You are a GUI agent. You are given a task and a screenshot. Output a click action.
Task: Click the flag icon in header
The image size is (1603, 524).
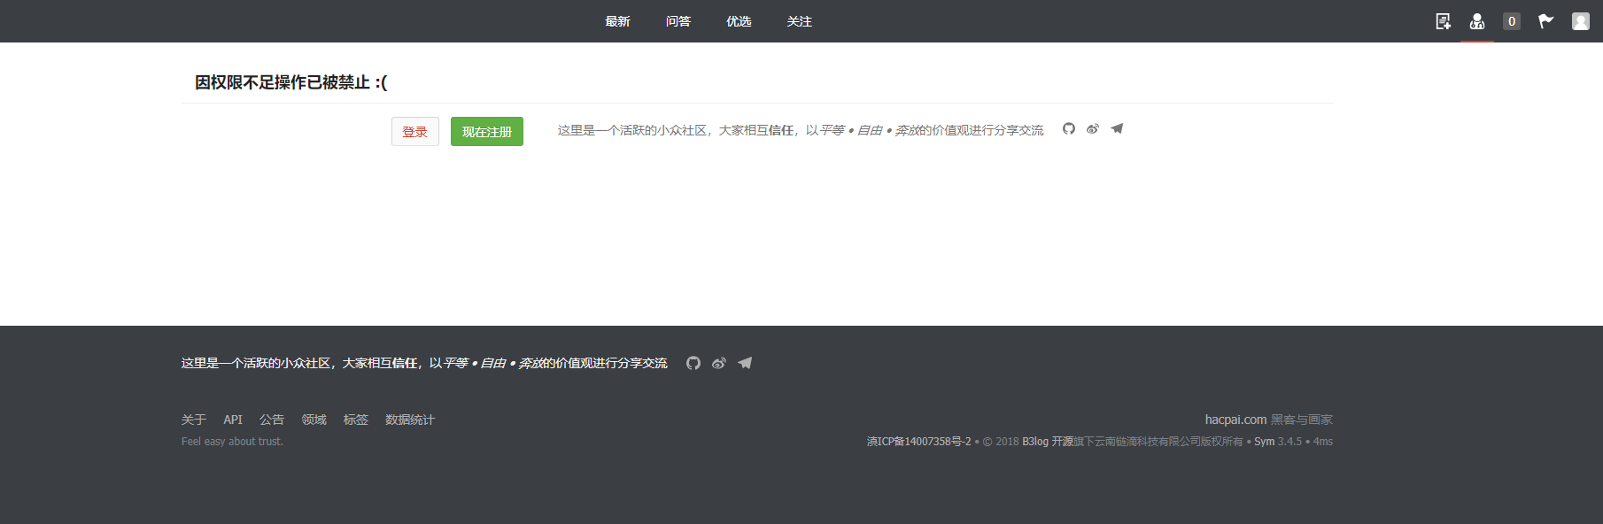click(x=1546, y=21)
